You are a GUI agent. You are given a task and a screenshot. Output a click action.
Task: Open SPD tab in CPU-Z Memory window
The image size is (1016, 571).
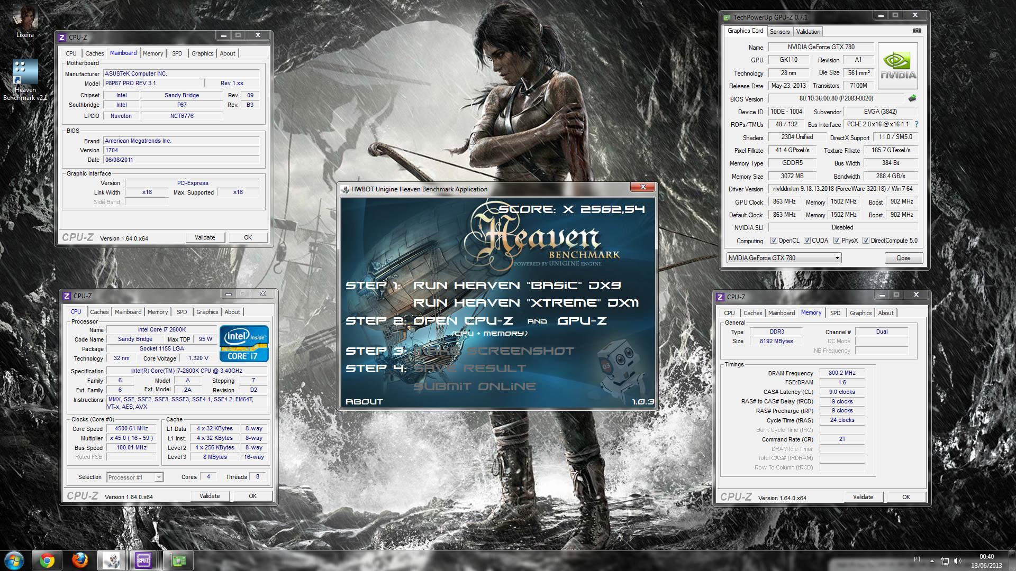(x=835, y=313)
